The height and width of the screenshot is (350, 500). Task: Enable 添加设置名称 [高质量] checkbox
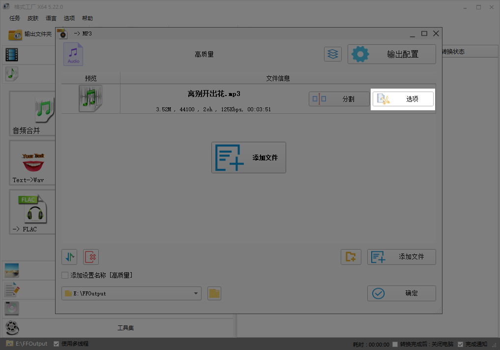pyautogui.click(x=65, y=275)
